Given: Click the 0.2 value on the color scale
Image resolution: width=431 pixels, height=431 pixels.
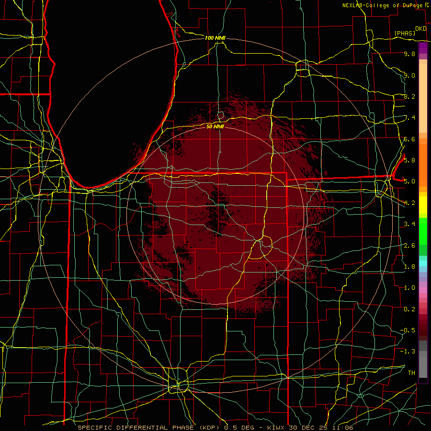Looking at the screenshot, I should click(x=409, y=309).
